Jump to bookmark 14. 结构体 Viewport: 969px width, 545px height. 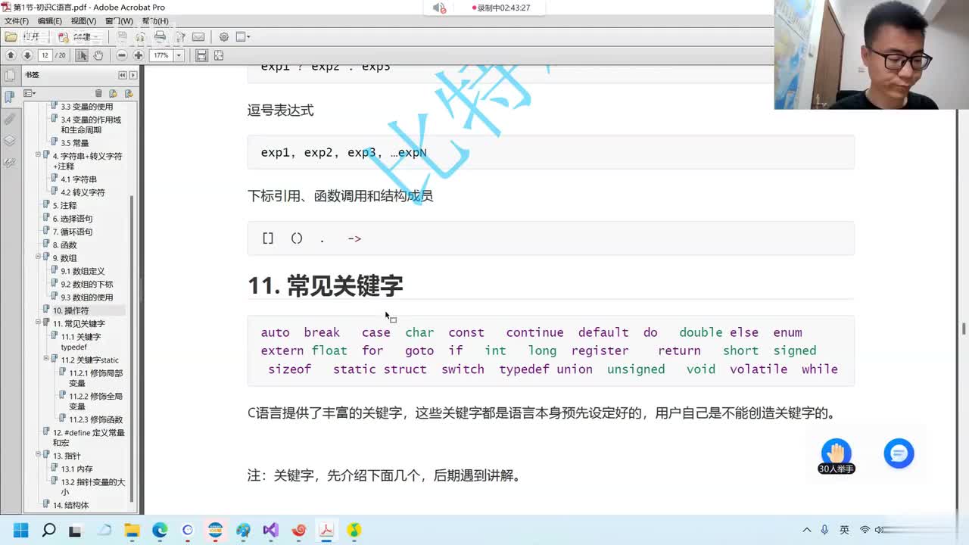coord(70,505)
